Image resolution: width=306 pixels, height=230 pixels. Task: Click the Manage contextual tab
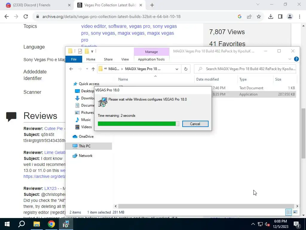[151, 52]
